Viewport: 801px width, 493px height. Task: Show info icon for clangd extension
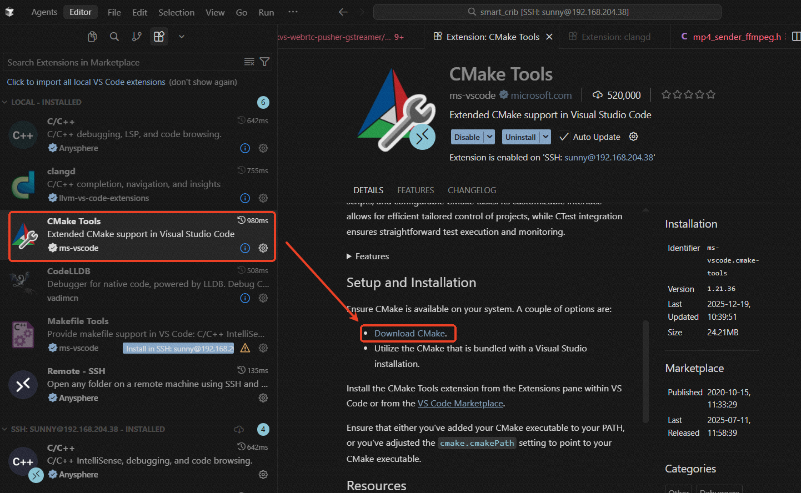[245, 198]
